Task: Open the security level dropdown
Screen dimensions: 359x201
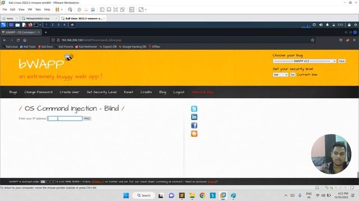Action: point(280,74)
